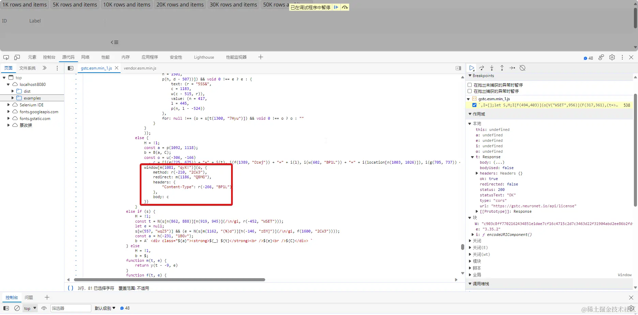Screen dimensions: 638x315
Task: Switch to the 元素 Elements tab
Action: 32,57
